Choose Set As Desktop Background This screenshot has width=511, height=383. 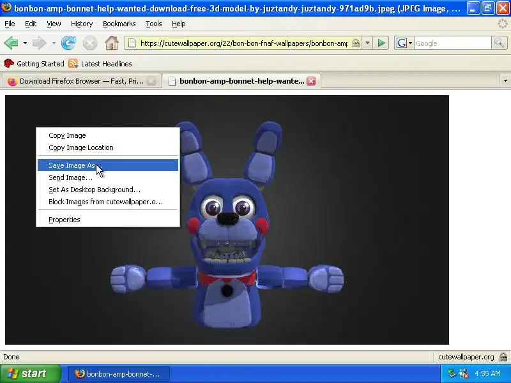point(108,190)
